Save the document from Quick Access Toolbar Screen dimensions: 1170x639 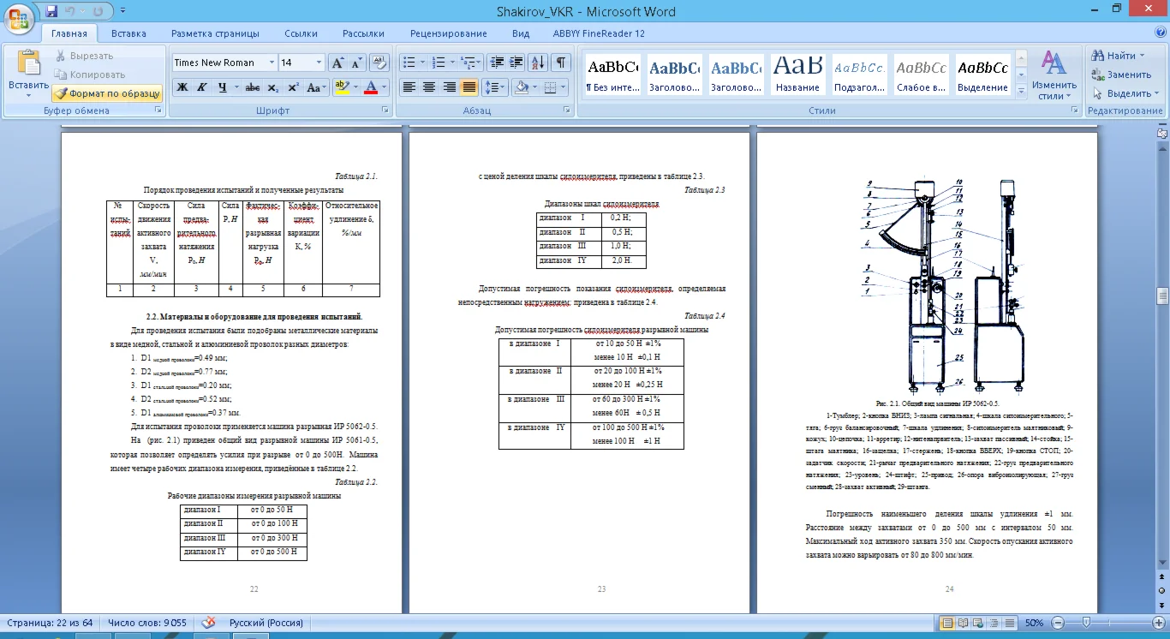coord(52,12)
